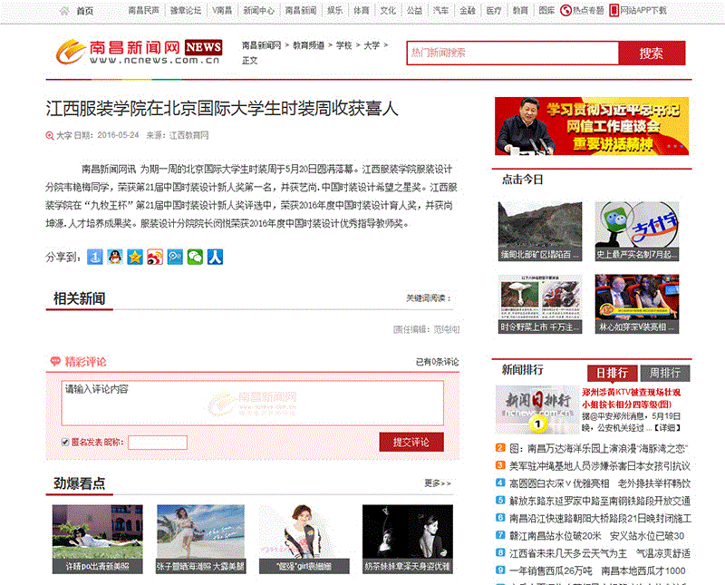
Task: Click the first blue share icon
Action: [95, 258]
